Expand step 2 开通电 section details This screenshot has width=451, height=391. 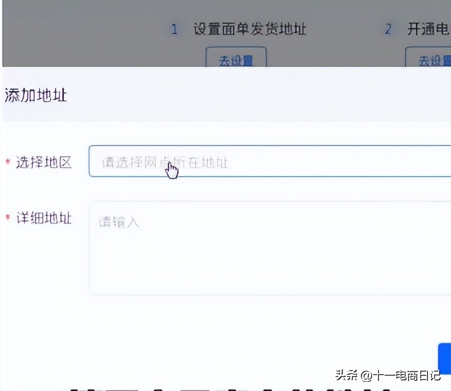tap(427, 30)
